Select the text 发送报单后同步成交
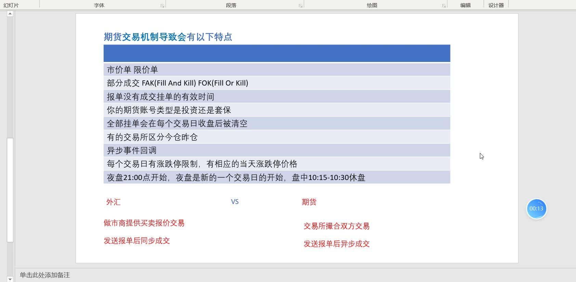 tap(137, 241)
